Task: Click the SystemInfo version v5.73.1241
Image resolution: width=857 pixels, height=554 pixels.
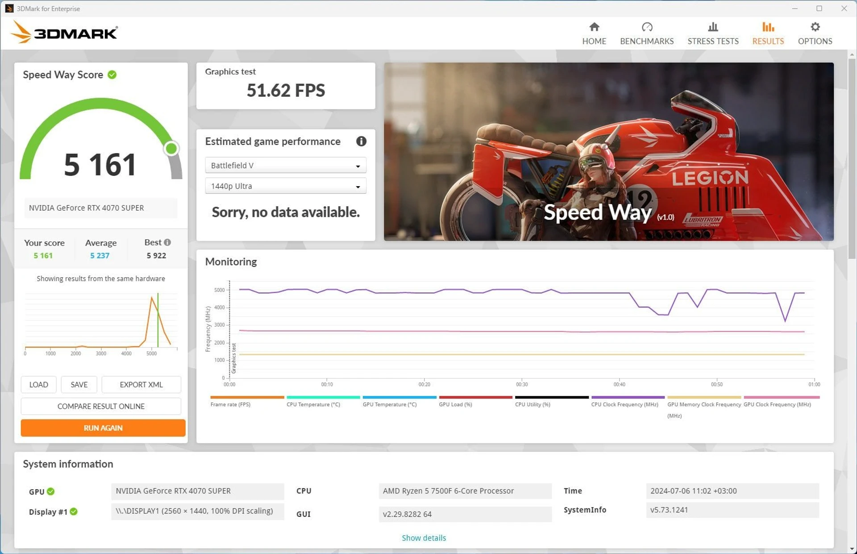Action: (732, 510)
